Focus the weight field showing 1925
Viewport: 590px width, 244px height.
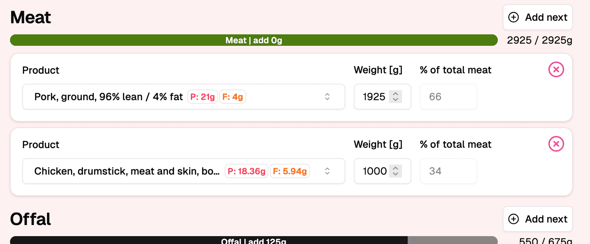click(x=374, y=97)
